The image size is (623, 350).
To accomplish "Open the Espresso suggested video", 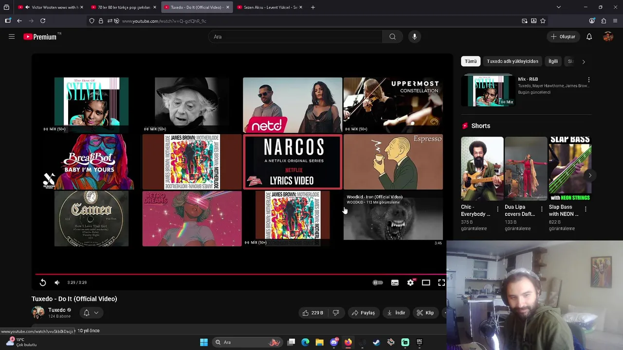I will click(x=393, y=162).
